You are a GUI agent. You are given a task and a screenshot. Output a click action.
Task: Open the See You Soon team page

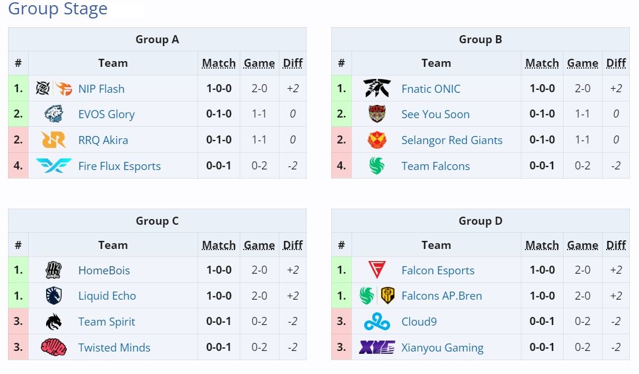436,114
